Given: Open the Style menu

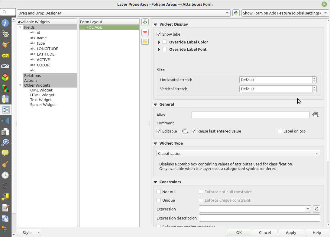Looking at the screenshot, I should (29, 232).
